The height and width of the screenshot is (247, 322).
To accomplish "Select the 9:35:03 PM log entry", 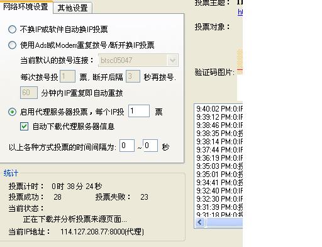I will (219, 166).
